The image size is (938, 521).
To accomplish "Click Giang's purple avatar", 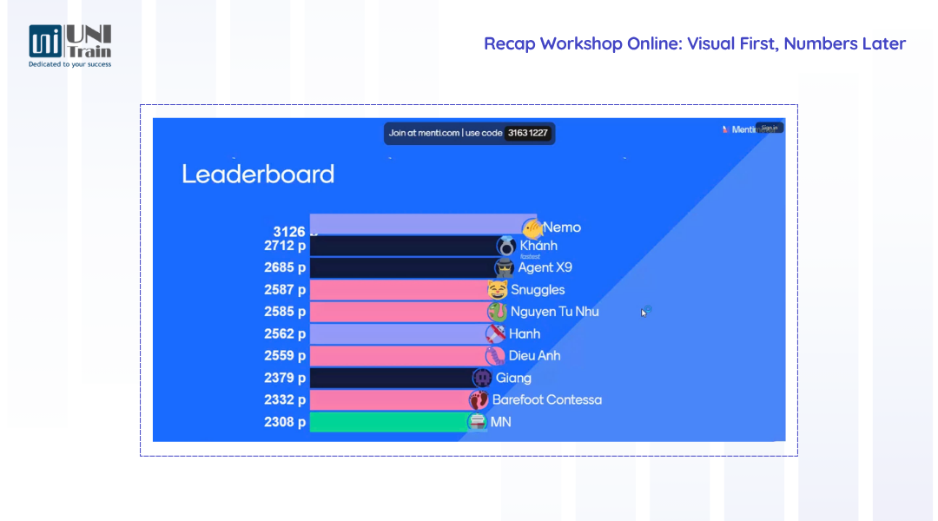I will tap(482, 378).
